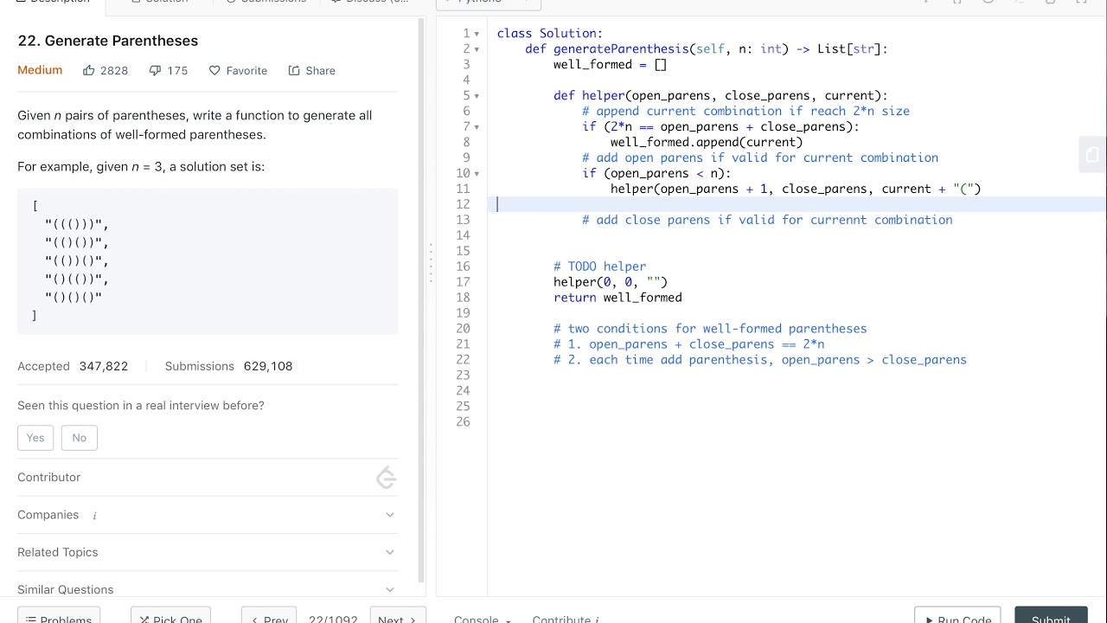Open the Console dropdown at the bottom
Image resolution: width=1107 pixels, height=623 pixels.
click(x=483, y=620)
